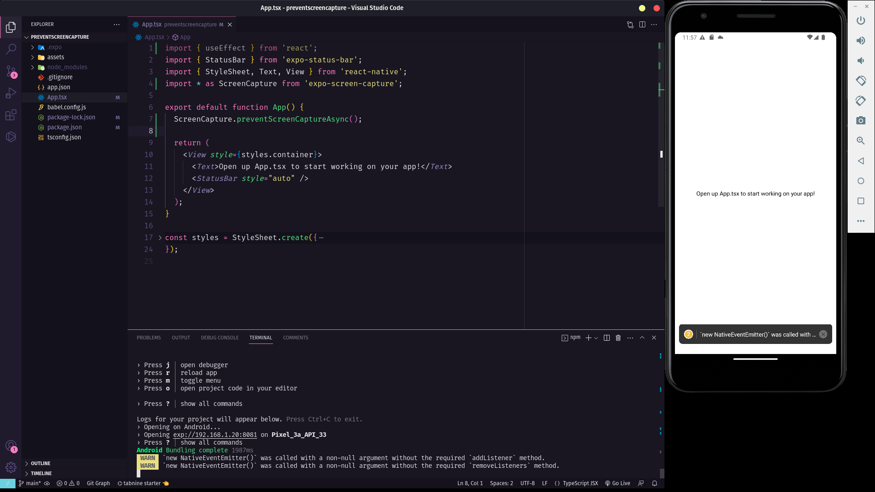Unfold the styles block at line 17
This screenshot has width=875, height=492.
click(x=160, y=238)
